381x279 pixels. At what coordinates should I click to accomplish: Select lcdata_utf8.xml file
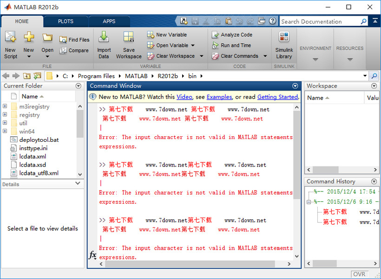[x=39, y=173]
